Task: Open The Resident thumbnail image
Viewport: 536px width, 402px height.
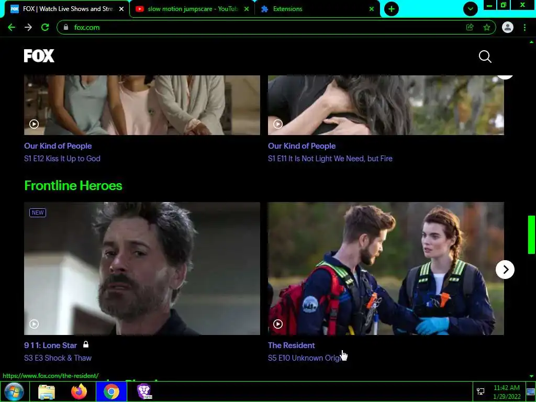Action: pos(386,269)
